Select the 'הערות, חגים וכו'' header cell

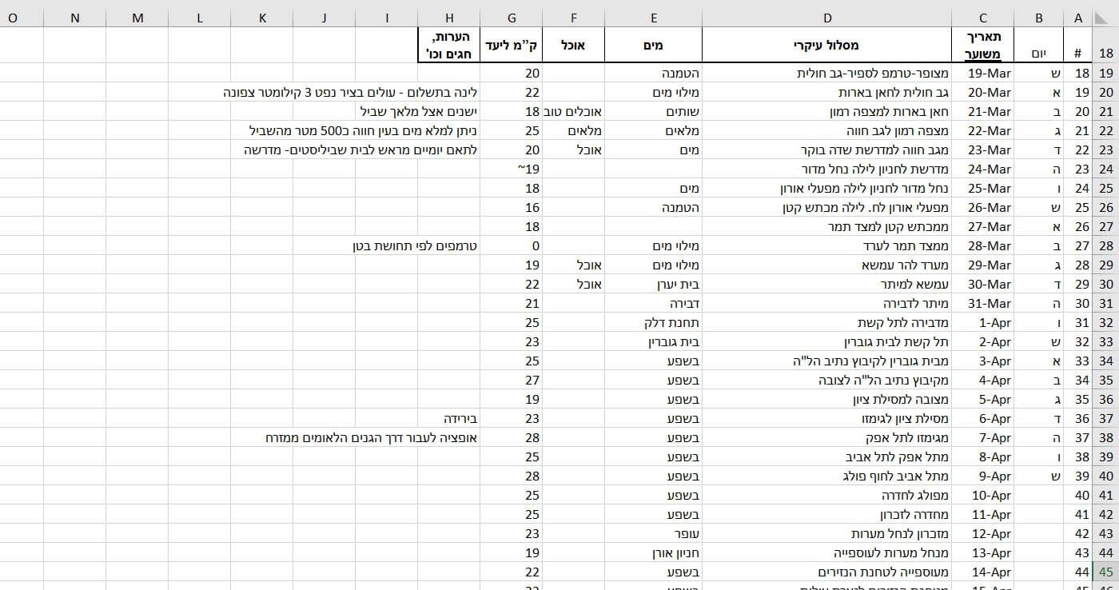point(449,45)
